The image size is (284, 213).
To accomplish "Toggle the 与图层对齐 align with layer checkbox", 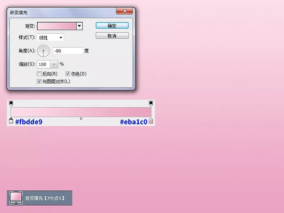I will tap(39, 81).
